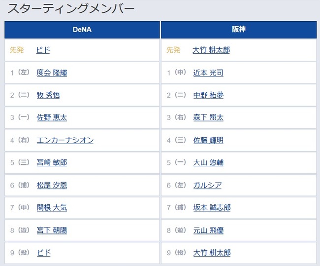Click position label 8 (遊) for 元山
Viewport: 320px width, 266px height.
[177, 230]
